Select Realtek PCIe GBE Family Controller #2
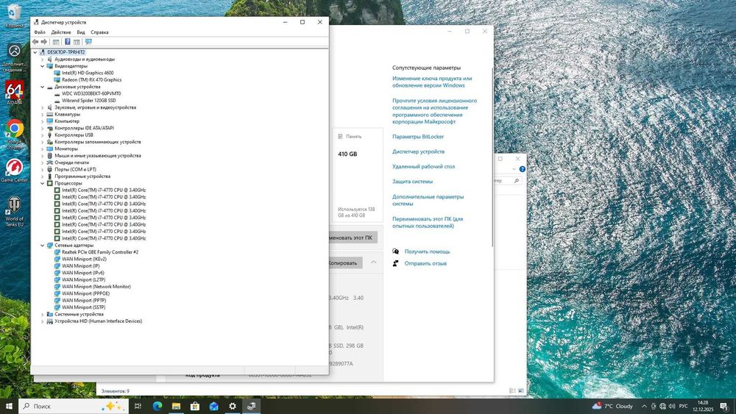736x414 pixels. [x=100, y=252]
